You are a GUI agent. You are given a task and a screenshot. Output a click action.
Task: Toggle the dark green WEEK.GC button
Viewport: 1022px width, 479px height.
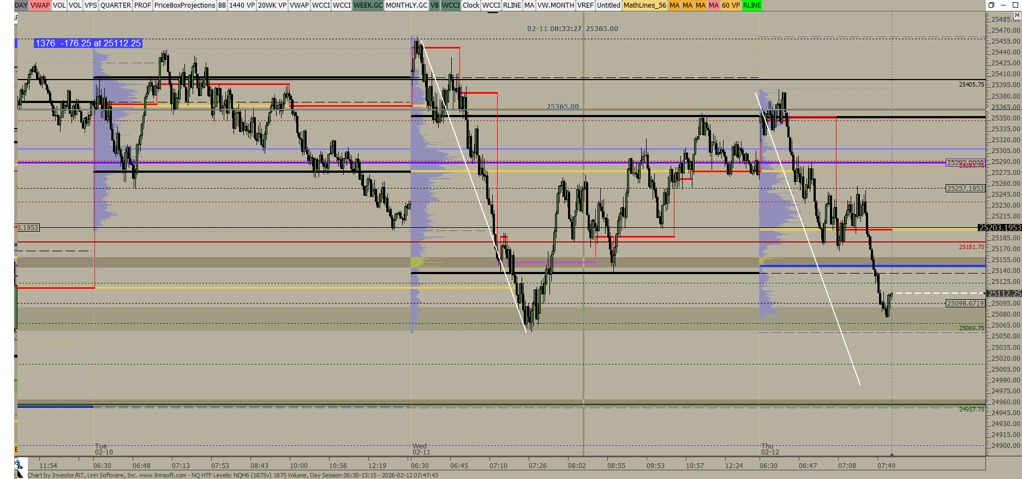(x=368, y=5)
